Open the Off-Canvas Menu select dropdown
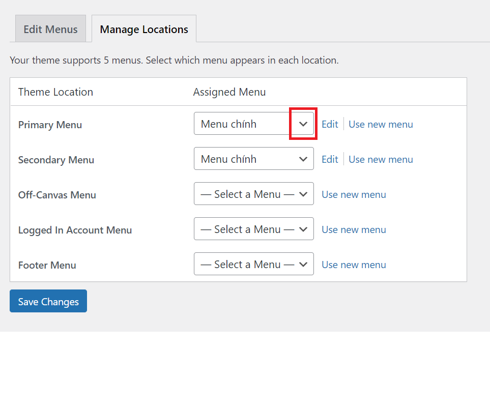Viewport: 490px width, 407px height. (x=253, y=194)
